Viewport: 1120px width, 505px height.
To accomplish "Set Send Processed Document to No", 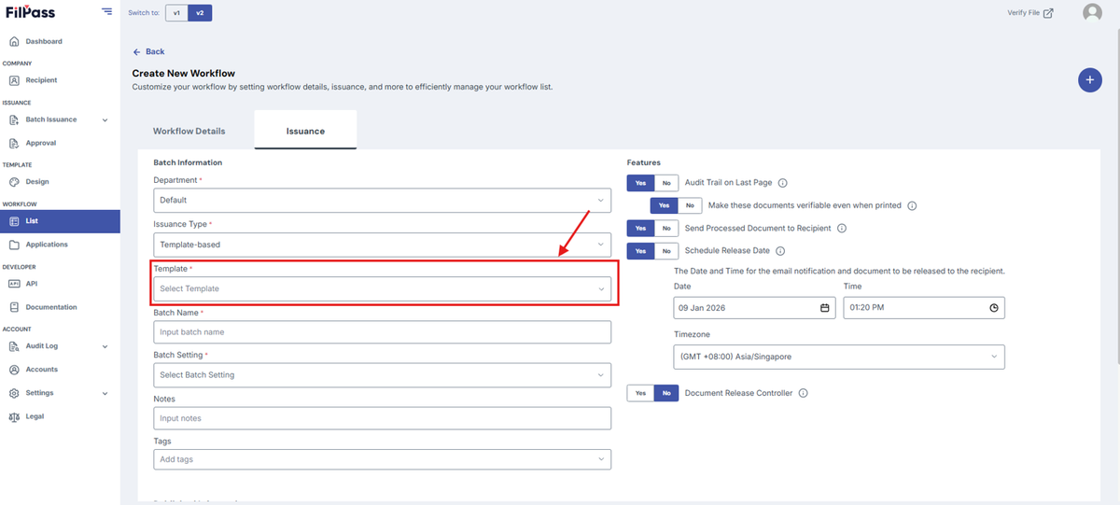I will pos(666,228).
